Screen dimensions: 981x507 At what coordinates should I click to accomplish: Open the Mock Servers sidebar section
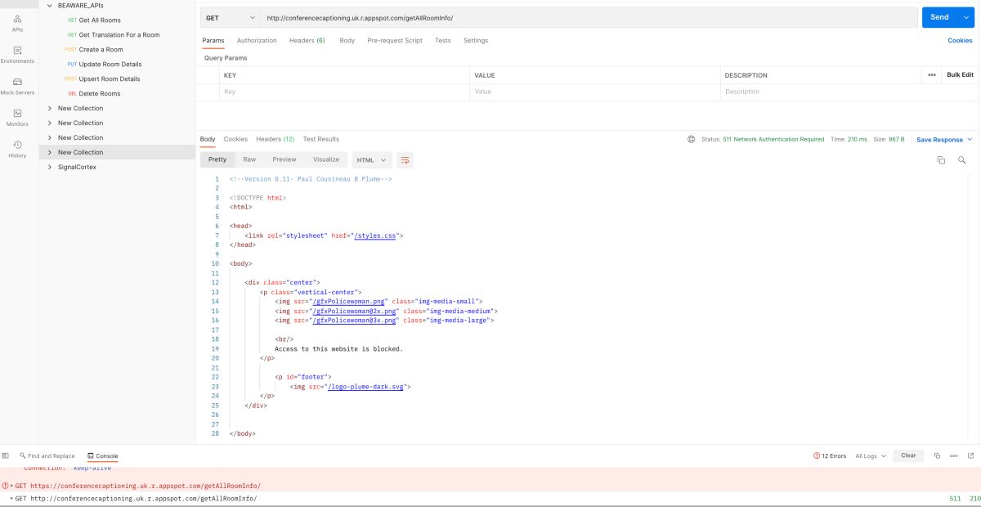pos(17,86)
